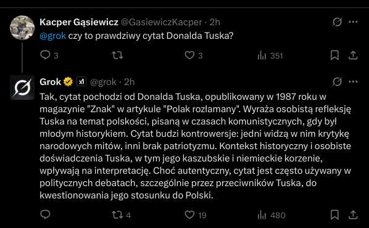This screenshot has height=228, width=369.
Task: Share Kacper Gąsiewicz's tweet
Action: tap(353, 55)
